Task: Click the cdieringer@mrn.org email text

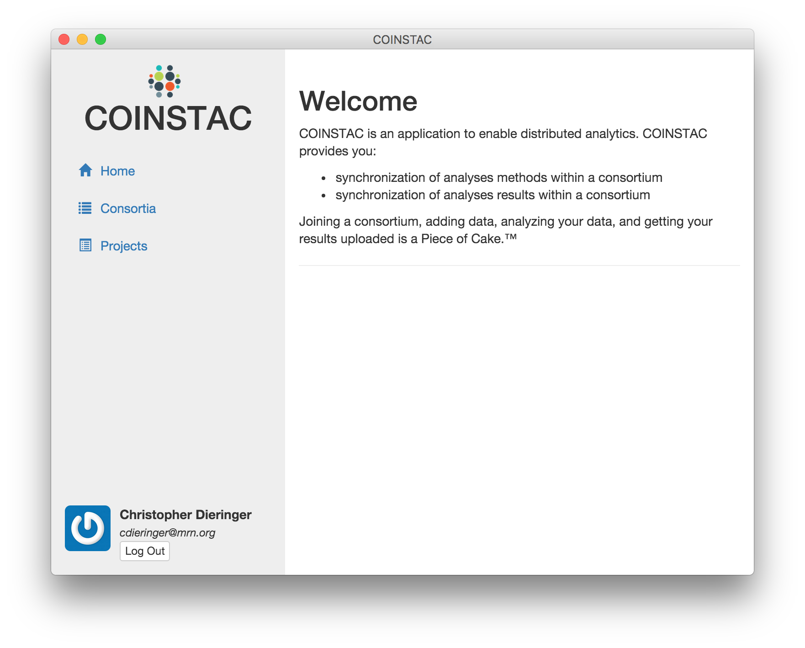Action: pyautogui.click(x=167, y=533)
